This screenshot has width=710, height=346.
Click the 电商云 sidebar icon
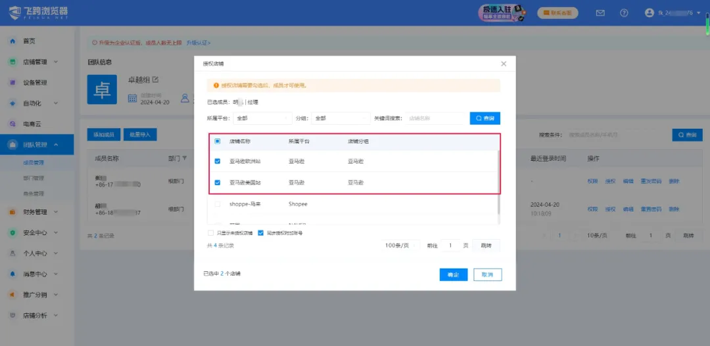click(12, 124)
